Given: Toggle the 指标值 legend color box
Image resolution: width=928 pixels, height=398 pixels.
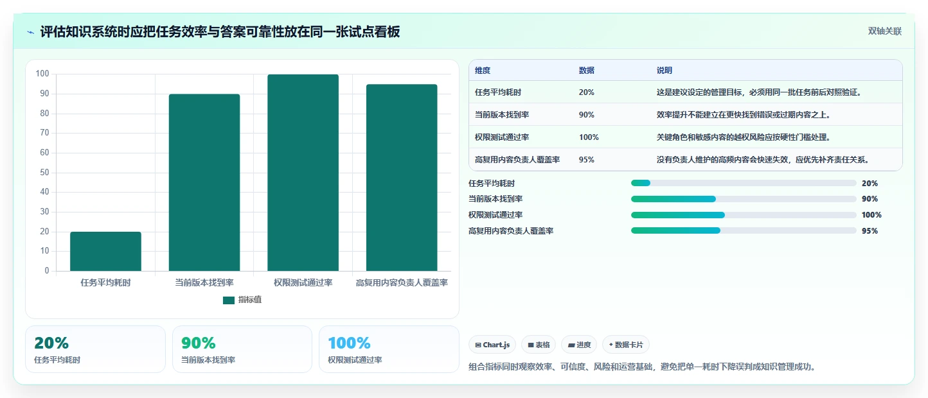Looking at the screenshot, I should [229, 300].
